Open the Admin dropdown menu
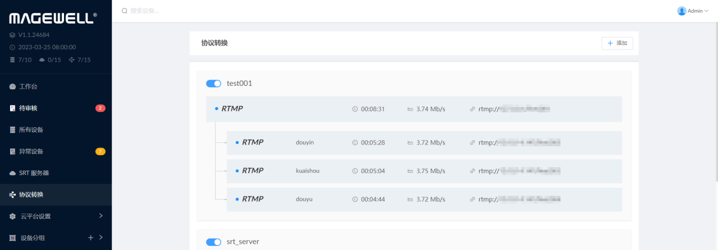 (x=693, y=11)
